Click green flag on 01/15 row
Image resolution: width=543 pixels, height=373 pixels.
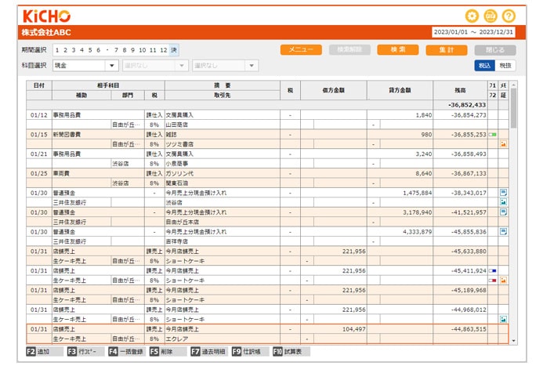[x=493, y=135]
